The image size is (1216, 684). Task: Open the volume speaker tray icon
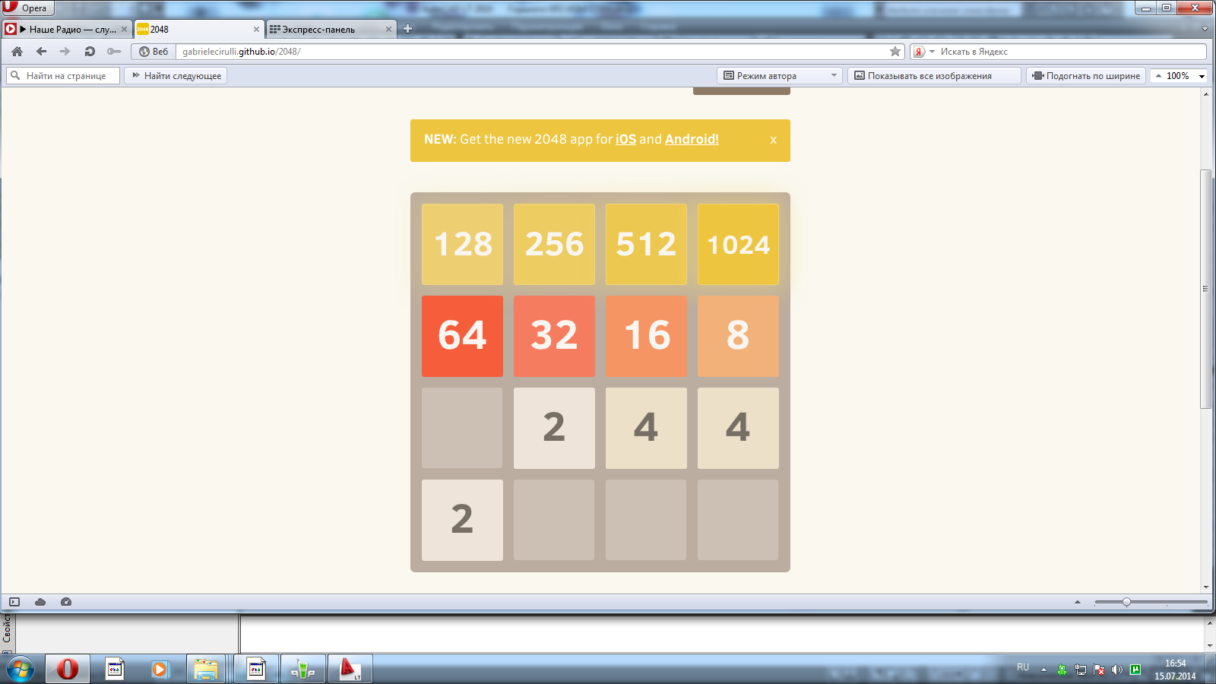point(1116,670)
